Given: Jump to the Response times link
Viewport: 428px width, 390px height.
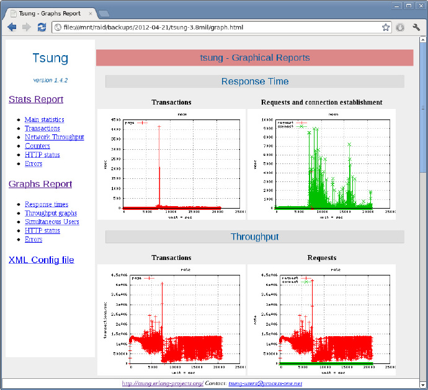Looking at the screenshot, I should pos(47,204).
